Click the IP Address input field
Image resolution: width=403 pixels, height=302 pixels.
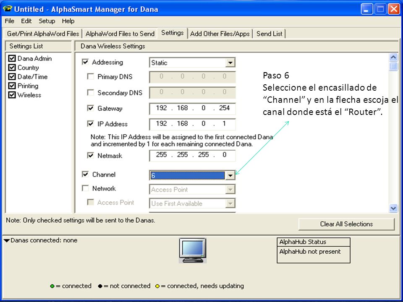tap(192, 124)
